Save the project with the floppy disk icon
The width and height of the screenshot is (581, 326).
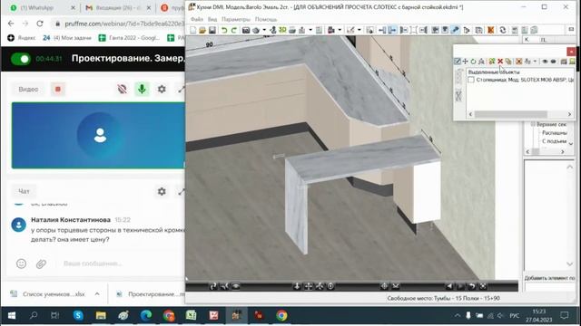click(x=212, y=30)
